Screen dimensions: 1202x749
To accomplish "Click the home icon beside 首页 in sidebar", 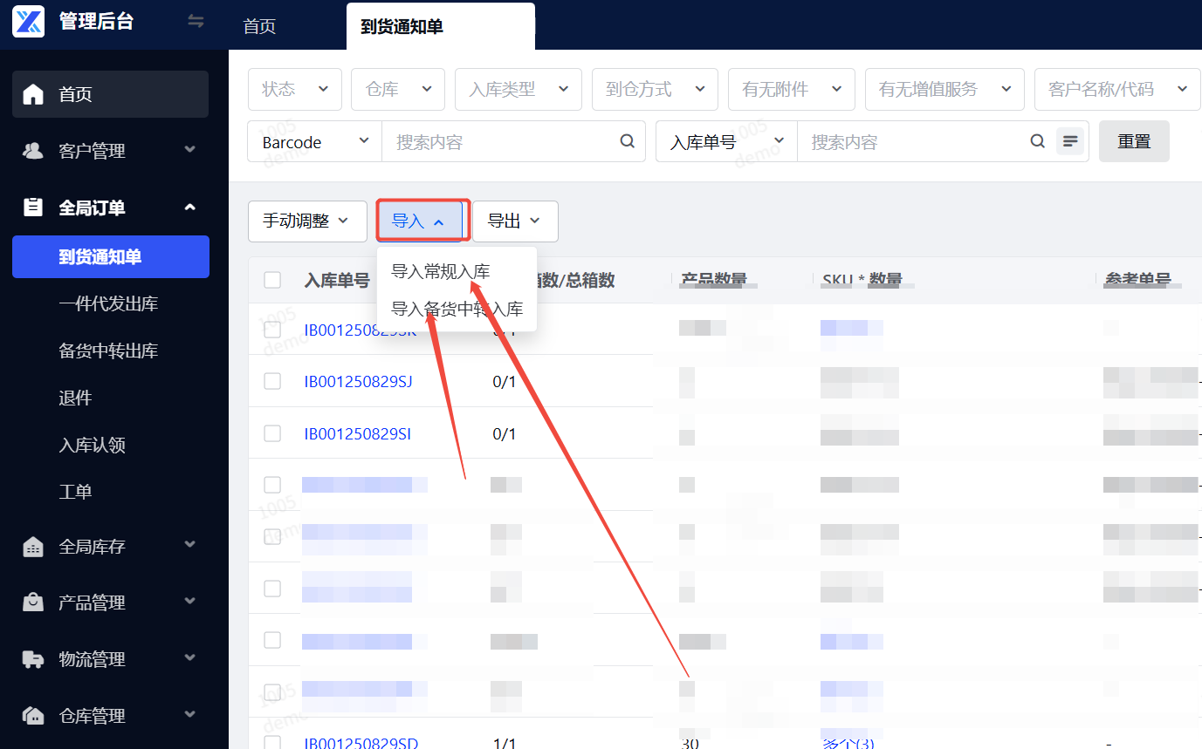I will [33, 94].
